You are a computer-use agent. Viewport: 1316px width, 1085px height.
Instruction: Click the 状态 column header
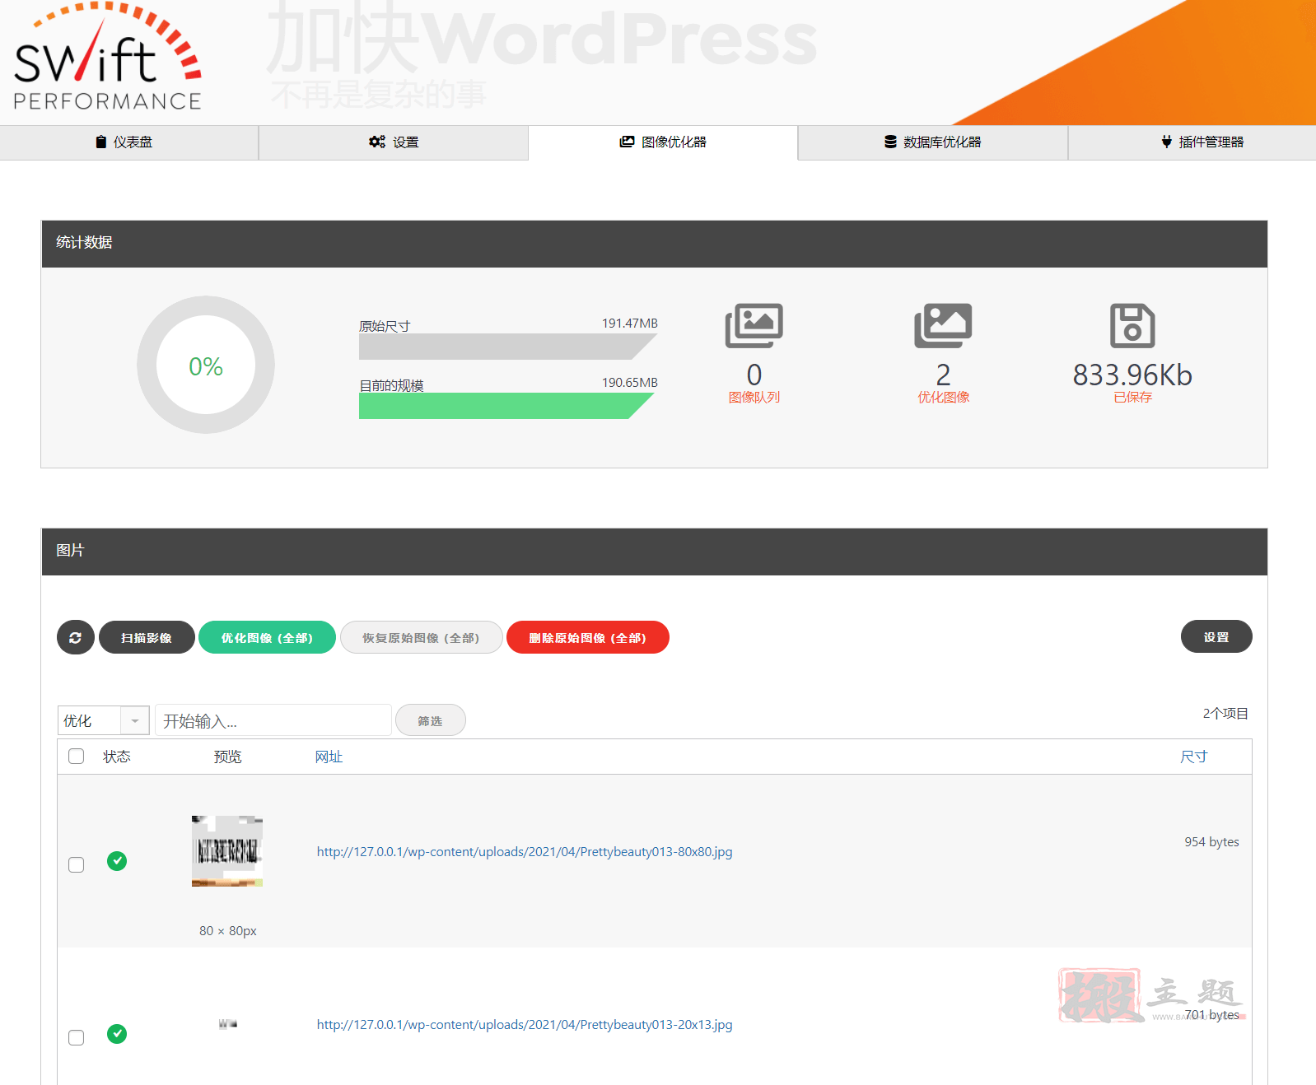click(x=117, y=757)
